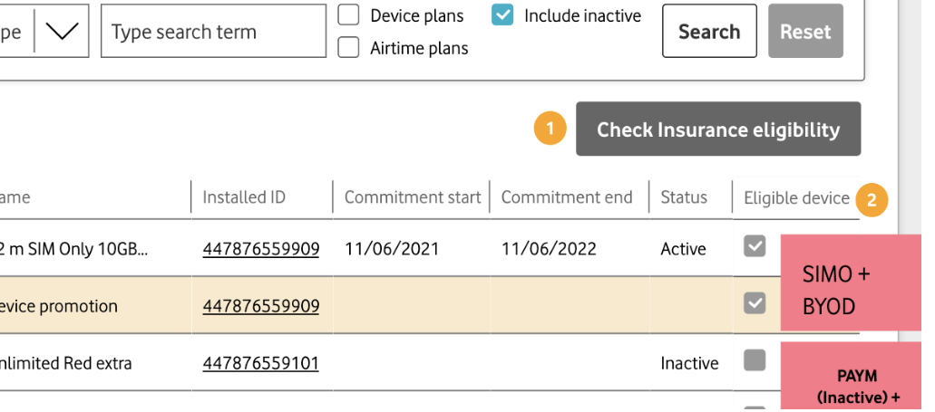Image resolution: width=935 pixels, height=412 pixels.
Task: Click the orange step 1 badge
Action: click(x=550, y=129)
